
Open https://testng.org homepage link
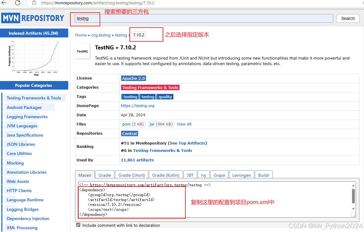[x=137, y=106]
